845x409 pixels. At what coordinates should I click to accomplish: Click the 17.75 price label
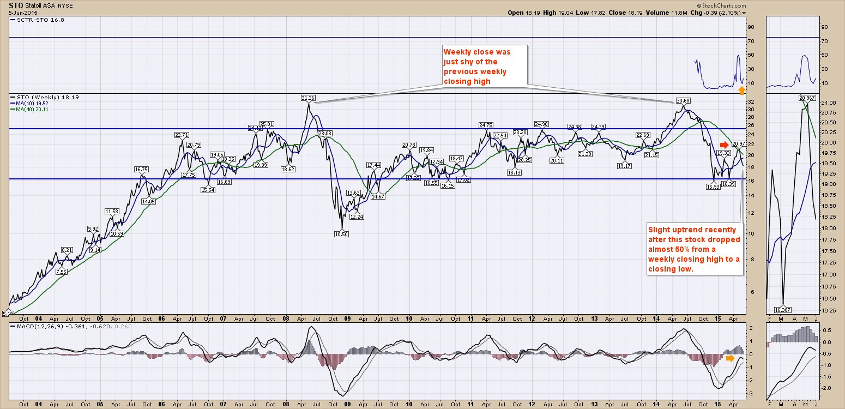tap(189, 175)
